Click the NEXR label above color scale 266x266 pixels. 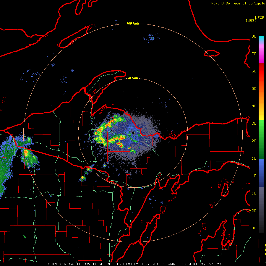(259, 18)
